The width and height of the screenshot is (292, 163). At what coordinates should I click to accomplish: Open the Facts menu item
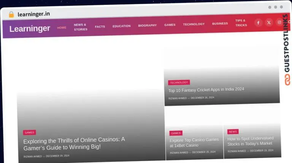[100, 27]
